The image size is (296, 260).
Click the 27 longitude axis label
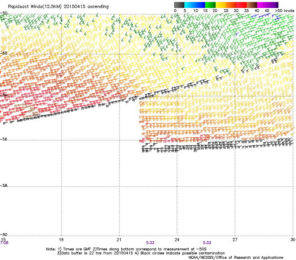(235, 240)
